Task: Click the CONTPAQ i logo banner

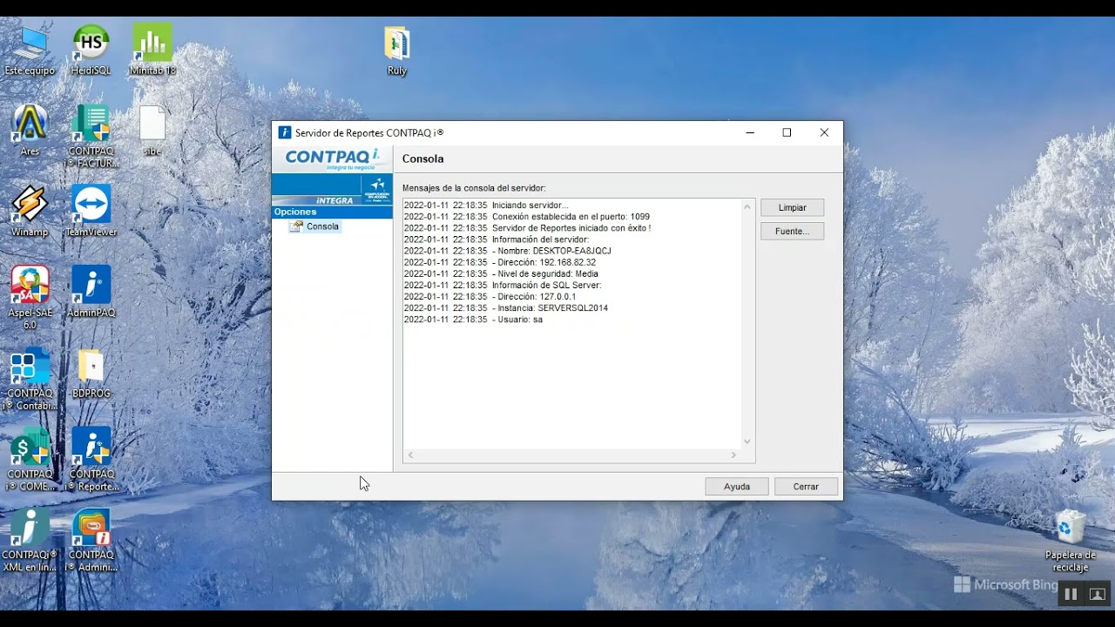Action: pyautogui.click(x=332, y=159)
